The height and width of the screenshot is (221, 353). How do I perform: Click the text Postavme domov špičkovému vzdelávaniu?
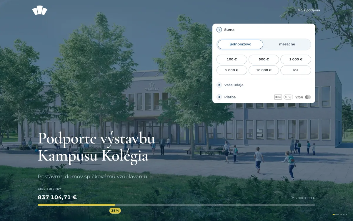(92, 177)
